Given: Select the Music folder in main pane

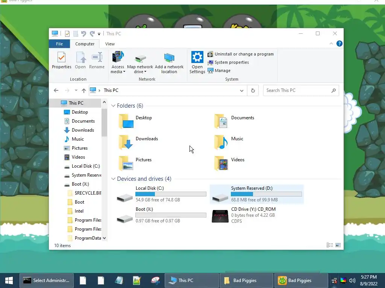Looking at the screenshot, I should click(x=229, y=142).
